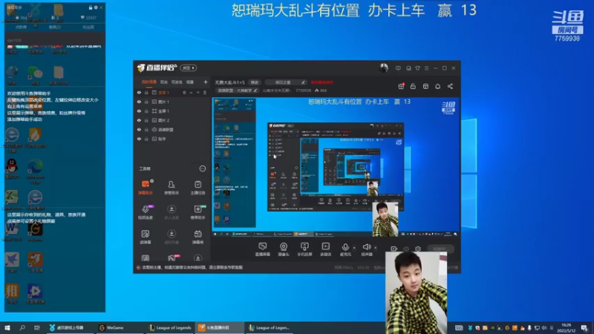The height and width of the screenshot is (334, 594).
Task: Open Windows Start menu
Action: [7, 327]
